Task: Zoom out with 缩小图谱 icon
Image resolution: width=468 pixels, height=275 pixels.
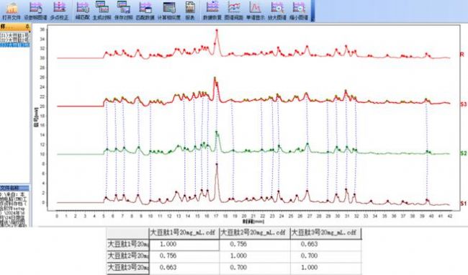Action: [x=299, y=11]
